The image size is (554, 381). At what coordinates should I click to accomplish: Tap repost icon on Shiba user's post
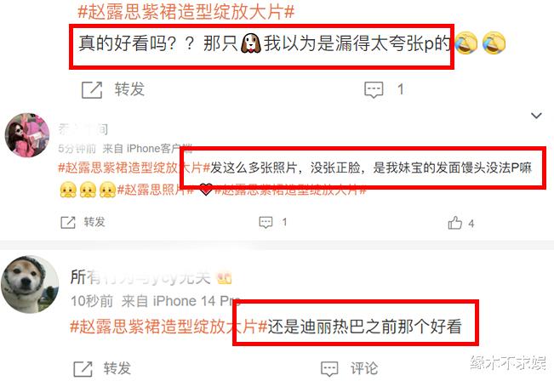83,369
